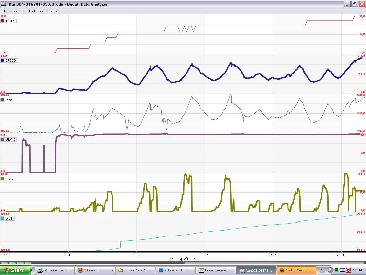Open the File menu
The image size is (366, 275).
point(4,11)
